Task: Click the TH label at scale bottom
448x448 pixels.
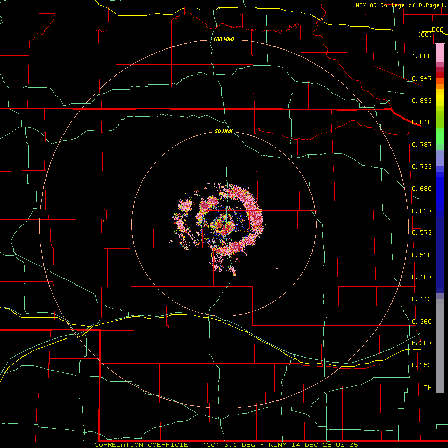Action: pyautogui.click(x=428, y=388)
